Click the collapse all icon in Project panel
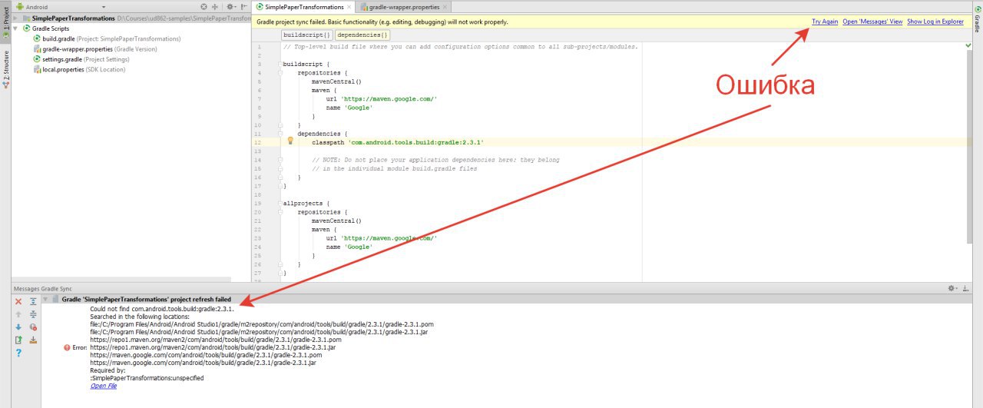Viewport: 983px width, 408px height. 215,7
